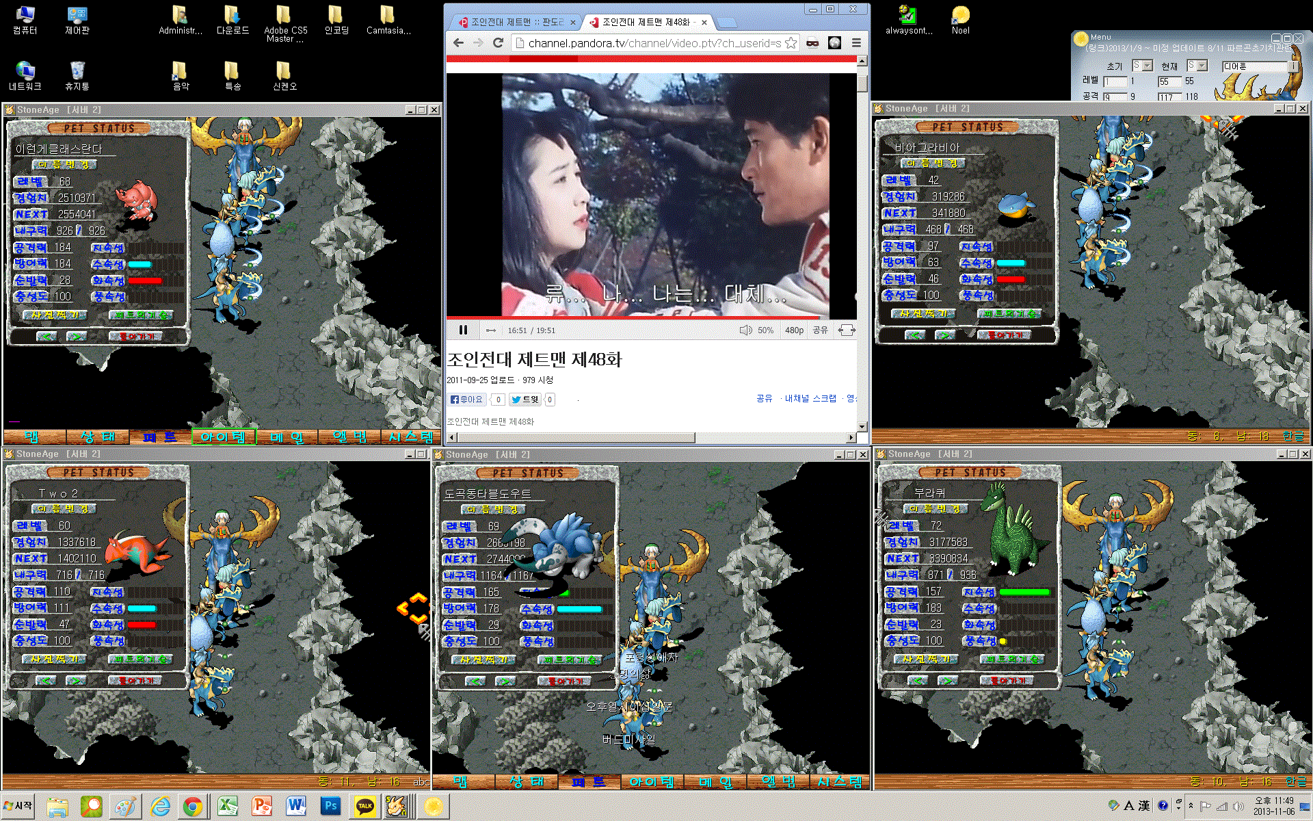Show next pet in bottom-middle PET STATUS
Image resolution: width=1313 pixels, height=821 pixels.
point(505,681)
